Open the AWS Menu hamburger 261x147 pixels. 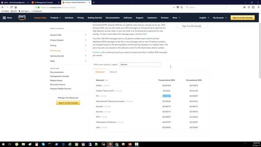click(7, 18)
